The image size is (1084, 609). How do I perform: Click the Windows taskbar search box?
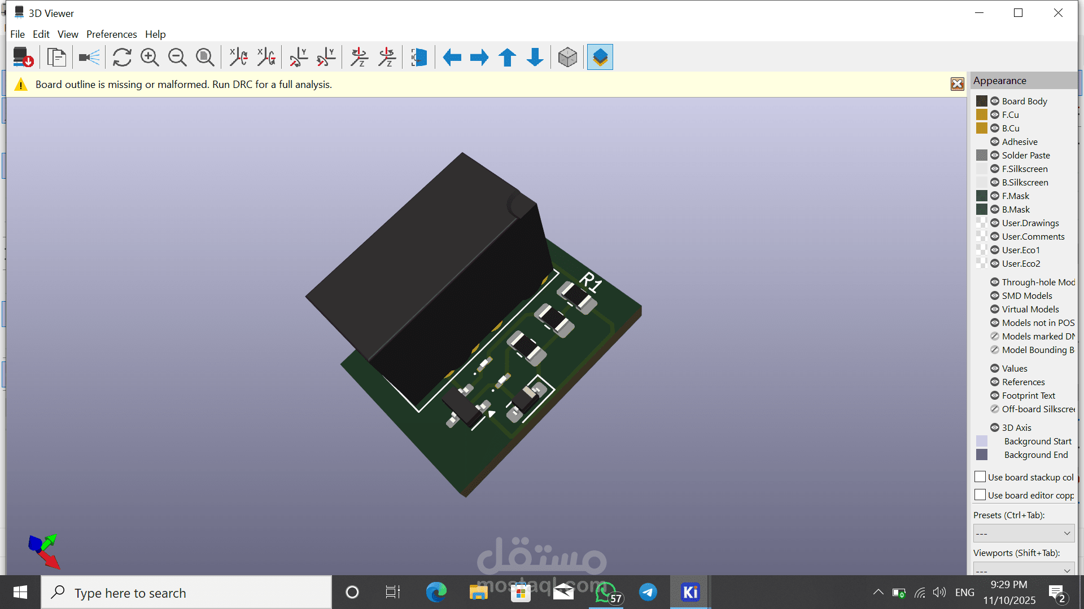click(x=186, y=593)
